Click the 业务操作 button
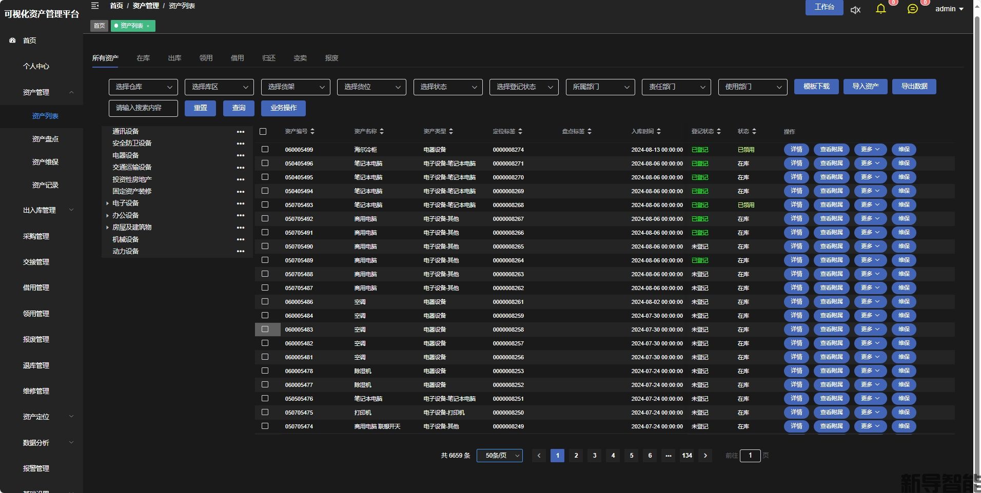The height and width of the screenshot is (493, 981). (283, 108)
